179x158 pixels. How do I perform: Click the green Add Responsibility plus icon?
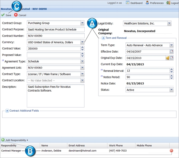(x=3, y=140)
